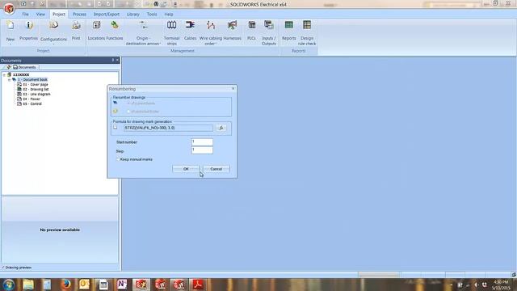This screenshot has height=291, width=517.
Task: Open Adobe Acrobat from taskbar
Action: 197,285
